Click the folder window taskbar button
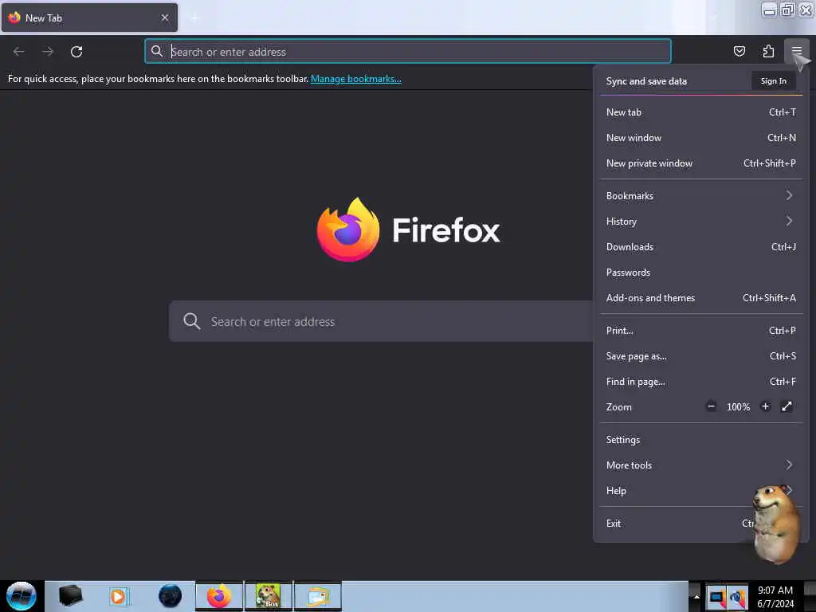 (x=318, y=596)
